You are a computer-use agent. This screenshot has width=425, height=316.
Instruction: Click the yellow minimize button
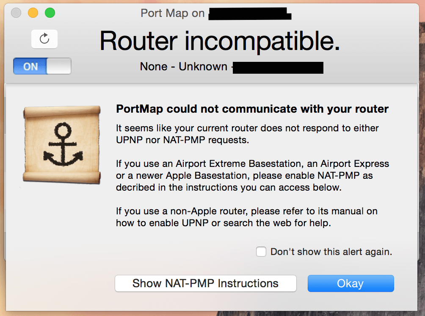(x=33, y=13)
